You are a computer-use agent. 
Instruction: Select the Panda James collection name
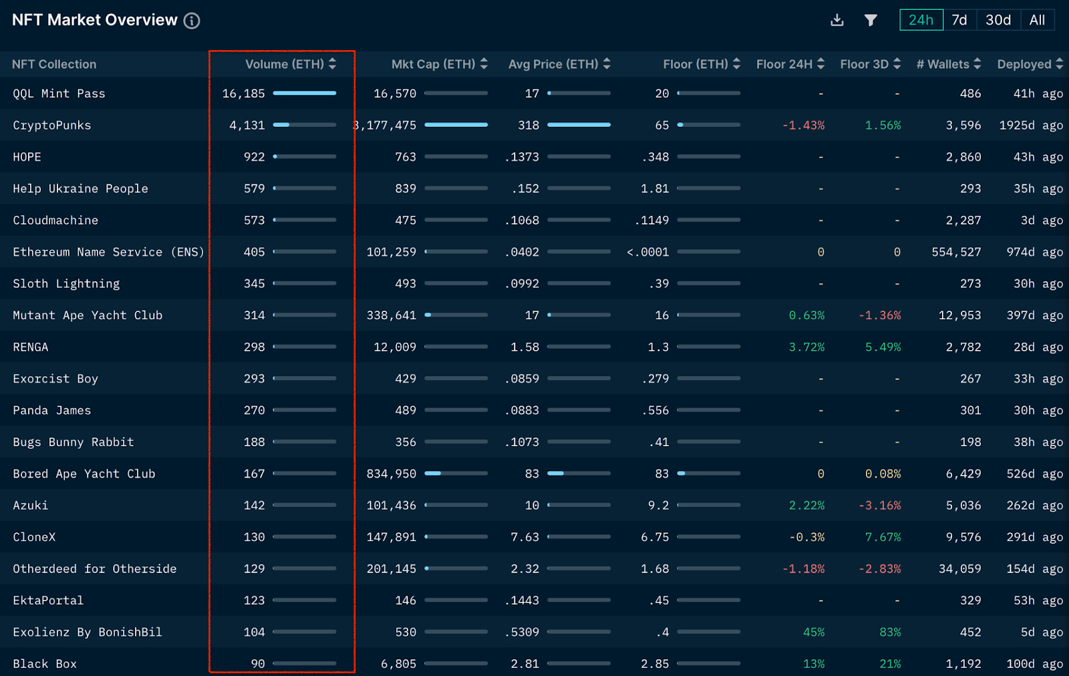52,410
